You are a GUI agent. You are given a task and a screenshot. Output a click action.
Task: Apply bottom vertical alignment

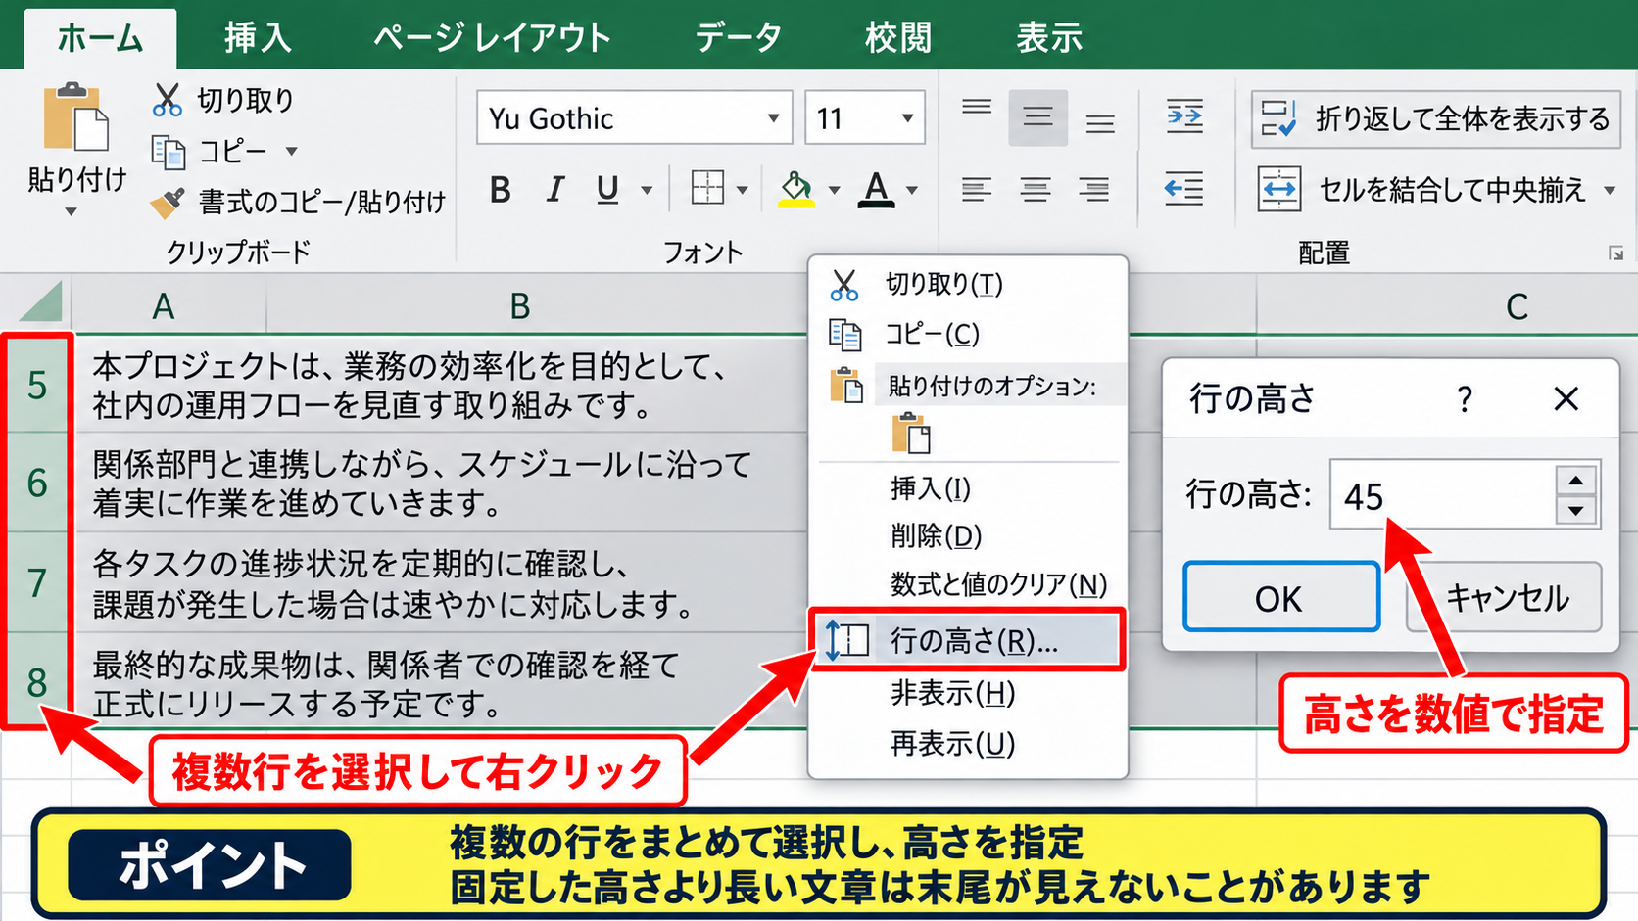tap(1100, 124)
